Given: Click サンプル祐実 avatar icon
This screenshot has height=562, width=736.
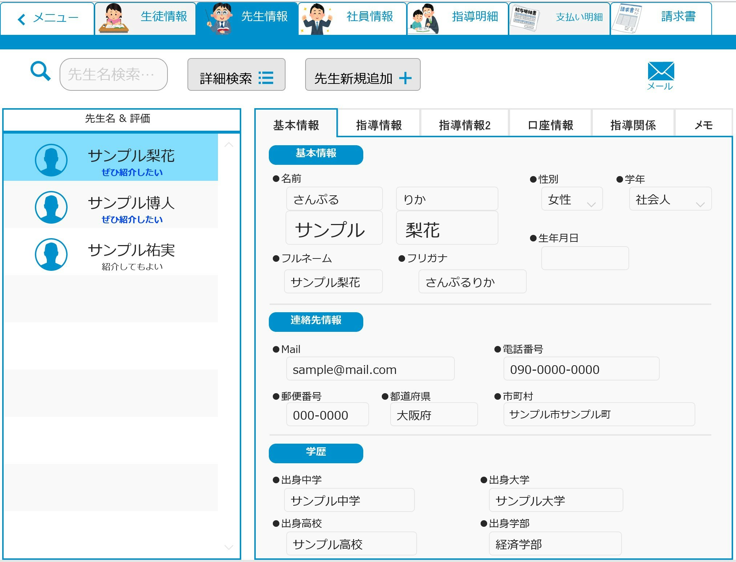Looking at the screenshot, I should click(x=51, y=254).
